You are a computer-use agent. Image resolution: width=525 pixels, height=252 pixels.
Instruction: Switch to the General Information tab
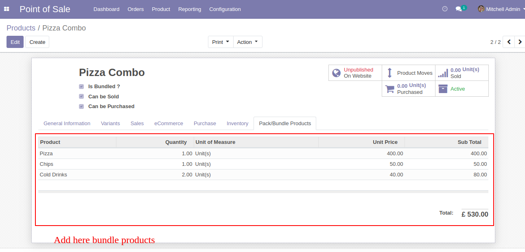(67, 124)
